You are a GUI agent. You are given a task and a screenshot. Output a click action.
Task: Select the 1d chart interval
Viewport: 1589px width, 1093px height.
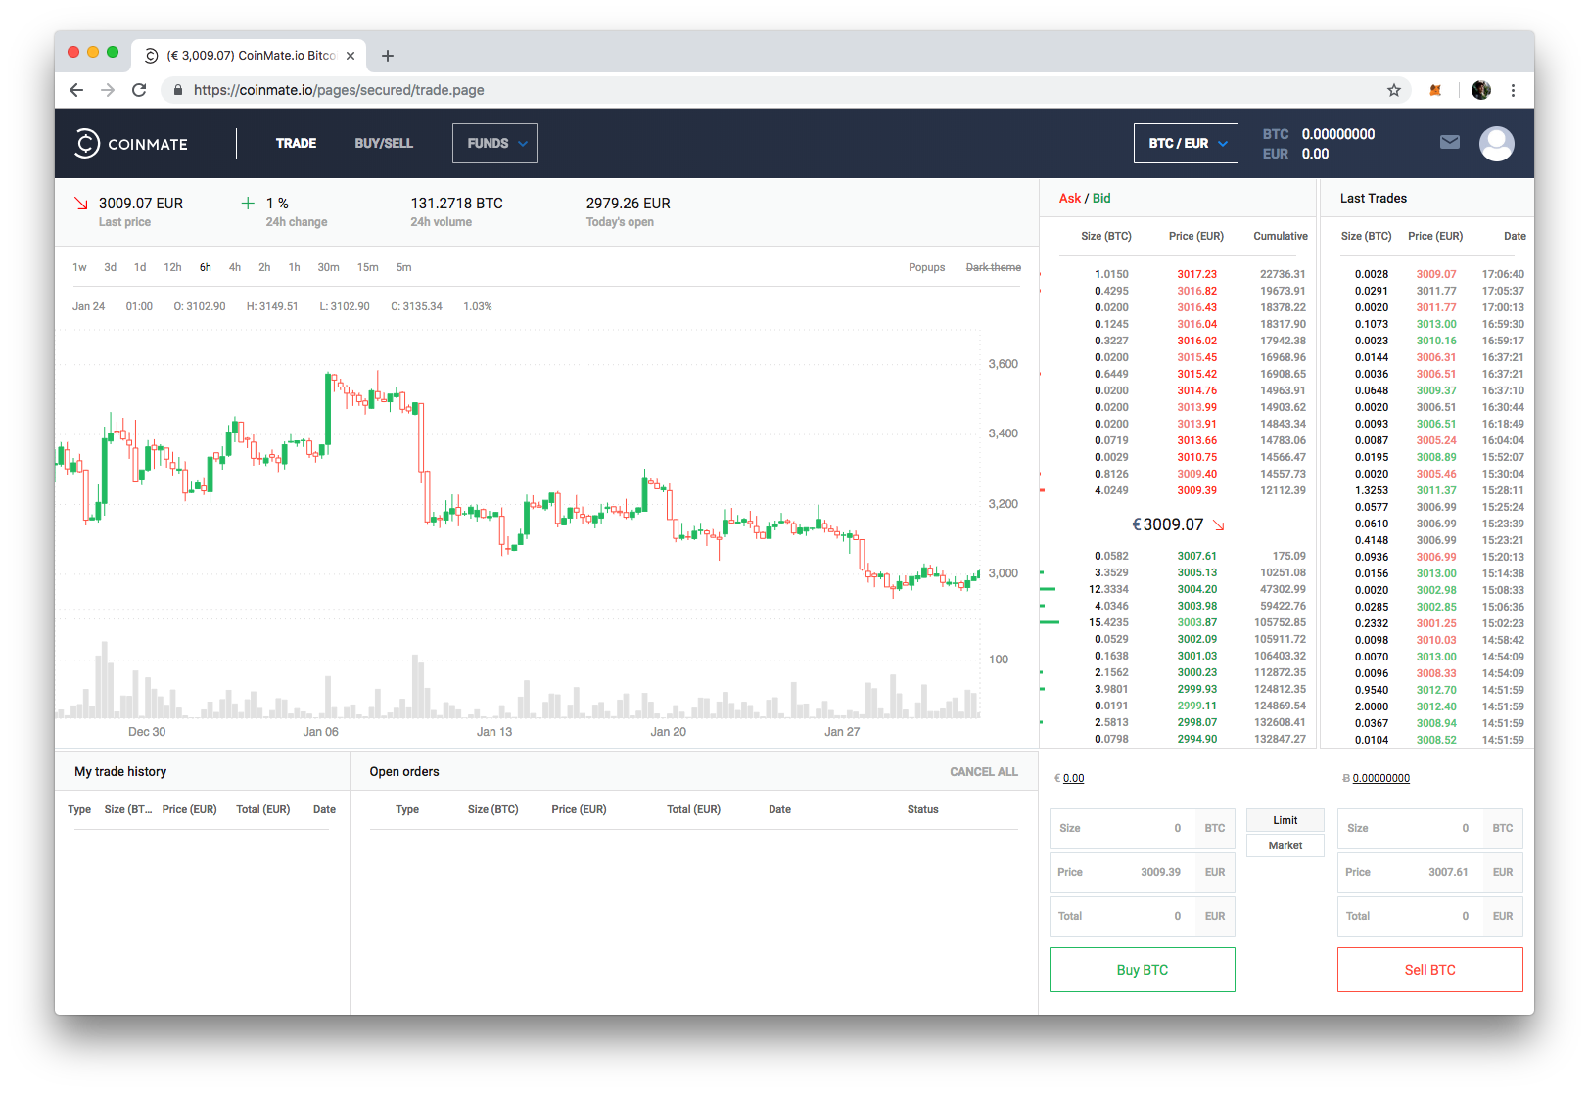click(140, 267)
